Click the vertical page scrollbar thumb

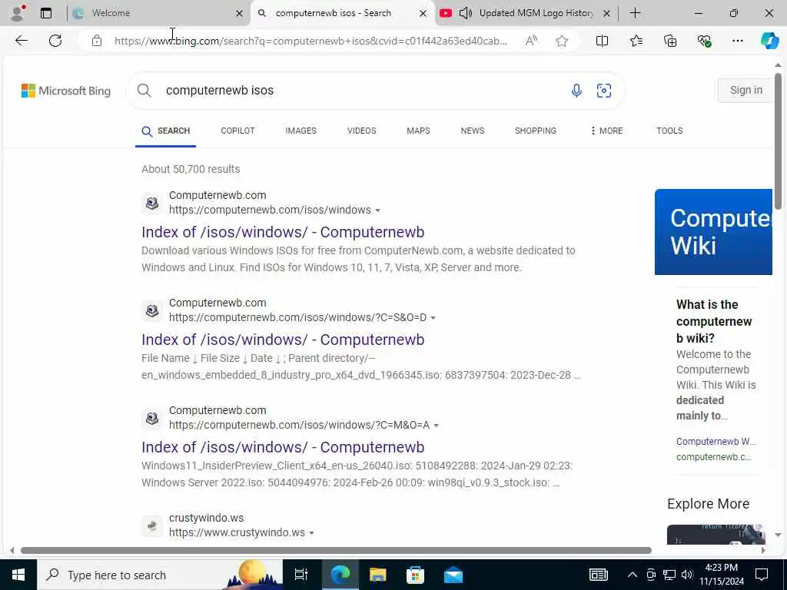pos(778,141)
